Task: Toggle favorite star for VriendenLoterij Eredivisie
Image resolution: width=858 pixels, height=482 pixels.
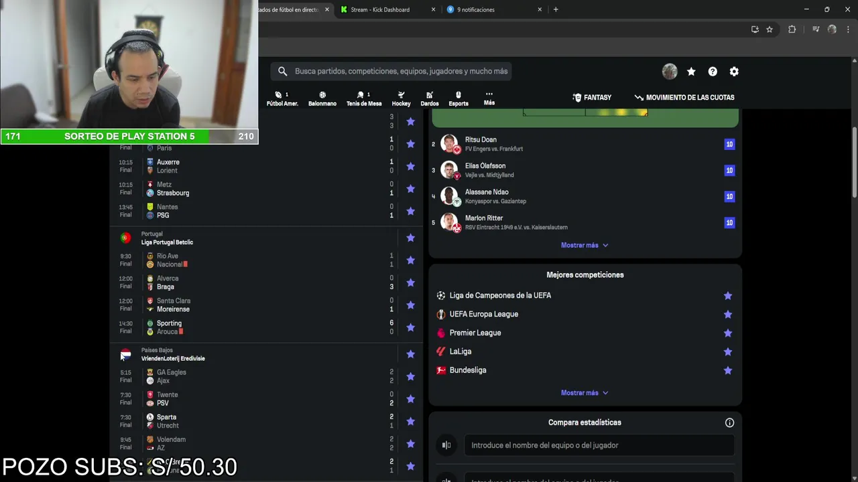Action: click(410, 354)
